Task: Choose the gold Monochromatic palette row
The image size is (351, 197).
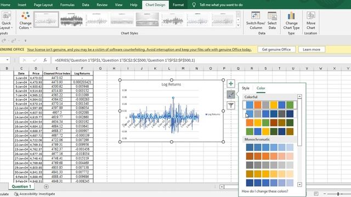Action: point(269,174)
